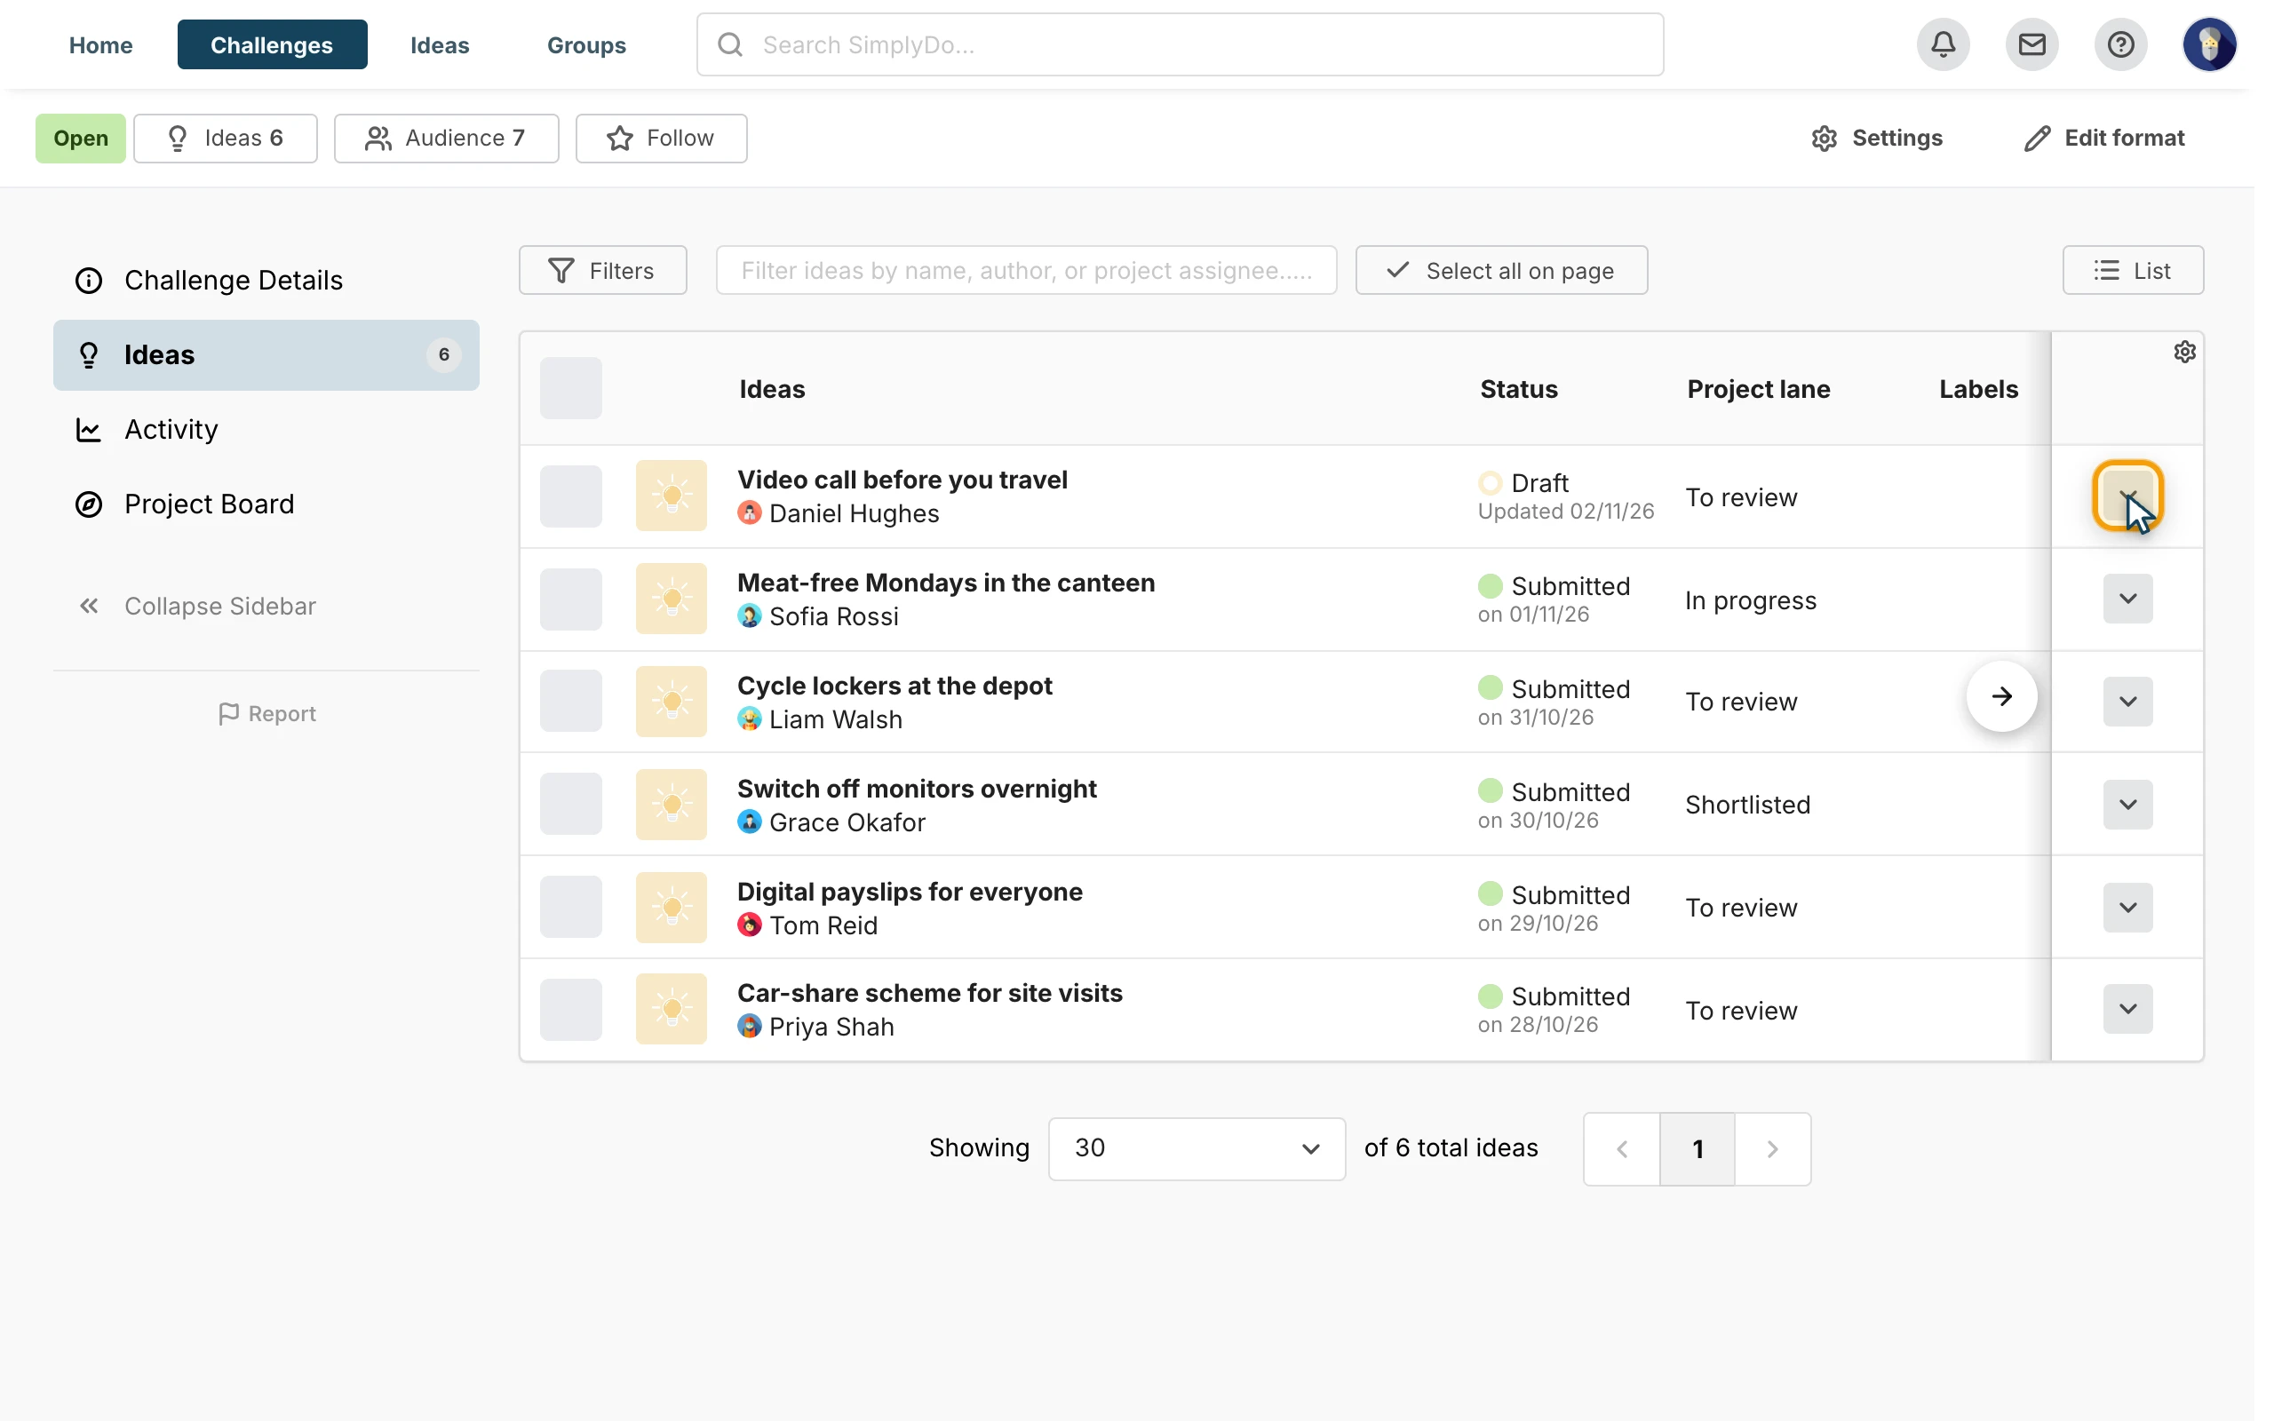Open the notifications bell
Image resolution: width=2274 pixels, height=1421 pixels.
pos(1943,44)
